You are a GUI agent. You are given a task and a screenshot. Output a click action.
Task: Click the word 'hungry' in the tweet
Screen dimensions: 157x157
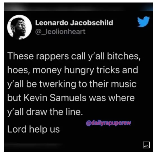coord(79,70)
